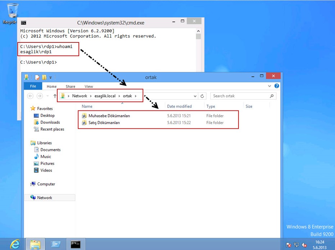Open the Recycle Bin desktop icon

[12, 13]
